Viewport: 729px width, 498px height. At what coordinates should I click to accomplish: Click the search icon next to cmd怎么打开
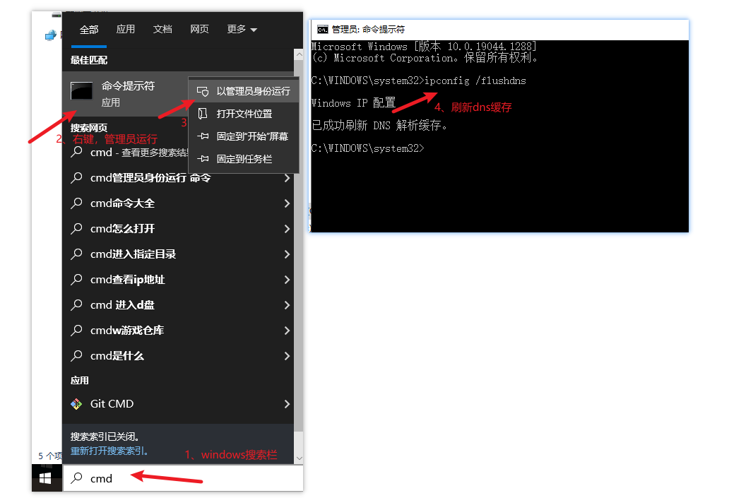pos(77,228)
